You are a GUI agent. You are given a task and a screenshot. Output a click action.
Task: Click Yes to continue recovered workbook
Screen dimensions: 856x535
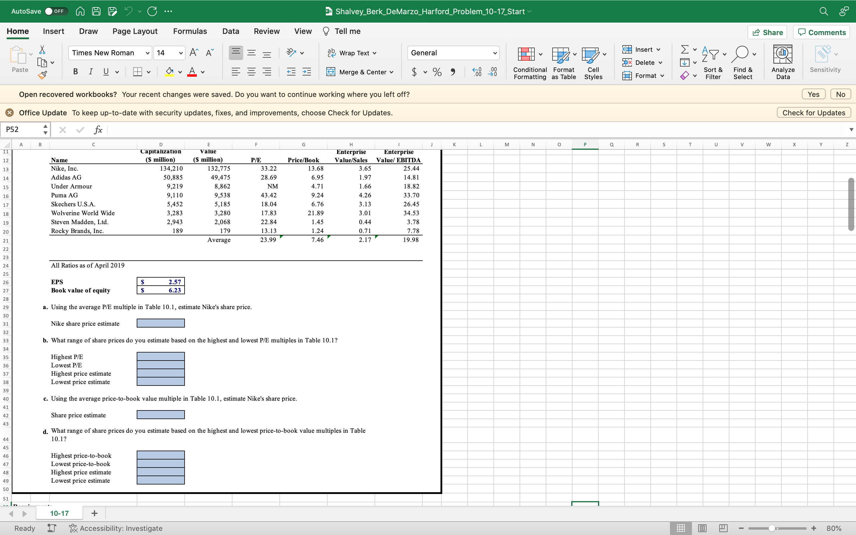coord(813,94)
